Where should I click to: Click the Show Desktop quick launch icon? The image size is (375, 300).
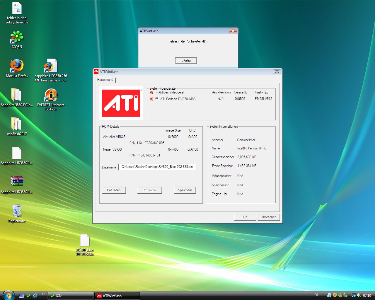click(21, 296)
